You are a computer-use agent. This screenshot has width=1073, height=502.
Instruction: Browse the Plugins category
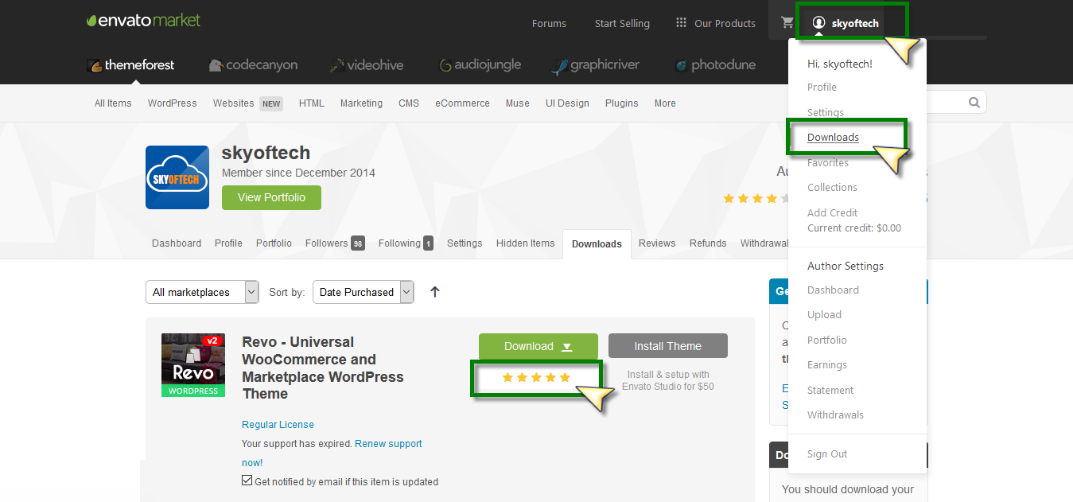[x=621, y=103]
